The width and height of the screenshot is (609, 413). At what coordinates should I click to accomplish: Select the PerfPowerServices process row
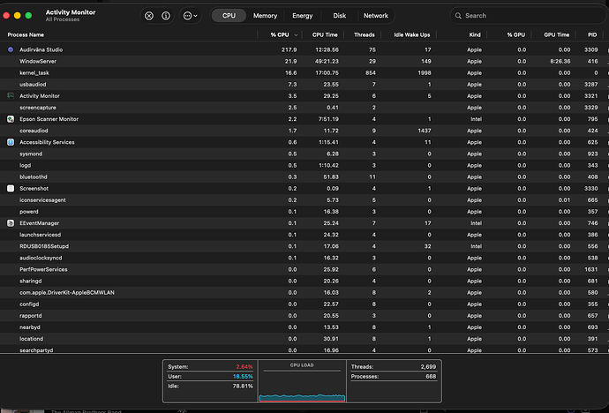pos(304,269)
